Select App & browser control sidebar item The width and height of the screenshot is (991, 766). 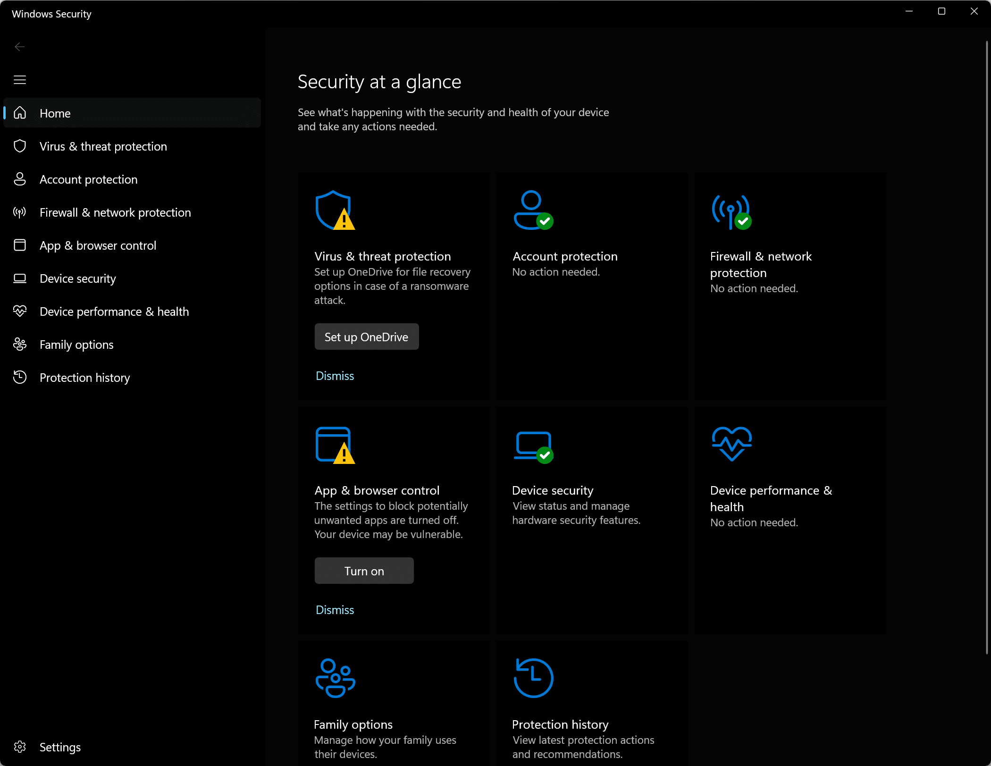click(132, 245)
